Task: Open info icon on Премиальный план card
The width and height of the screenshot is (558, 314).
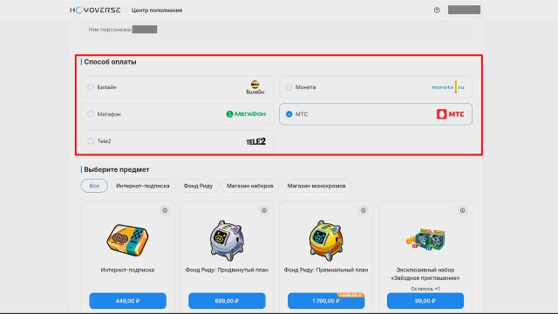Action: 363,210
